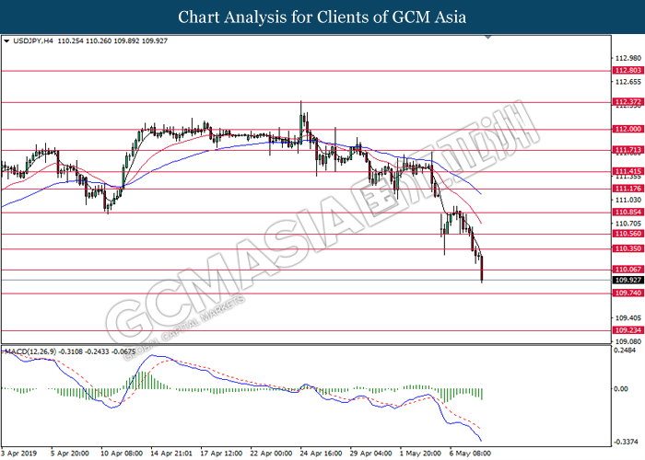This screenshot has height=460, width=645.
Task: Click the 110.560 price level tag
Action: [x=627, y=234]
